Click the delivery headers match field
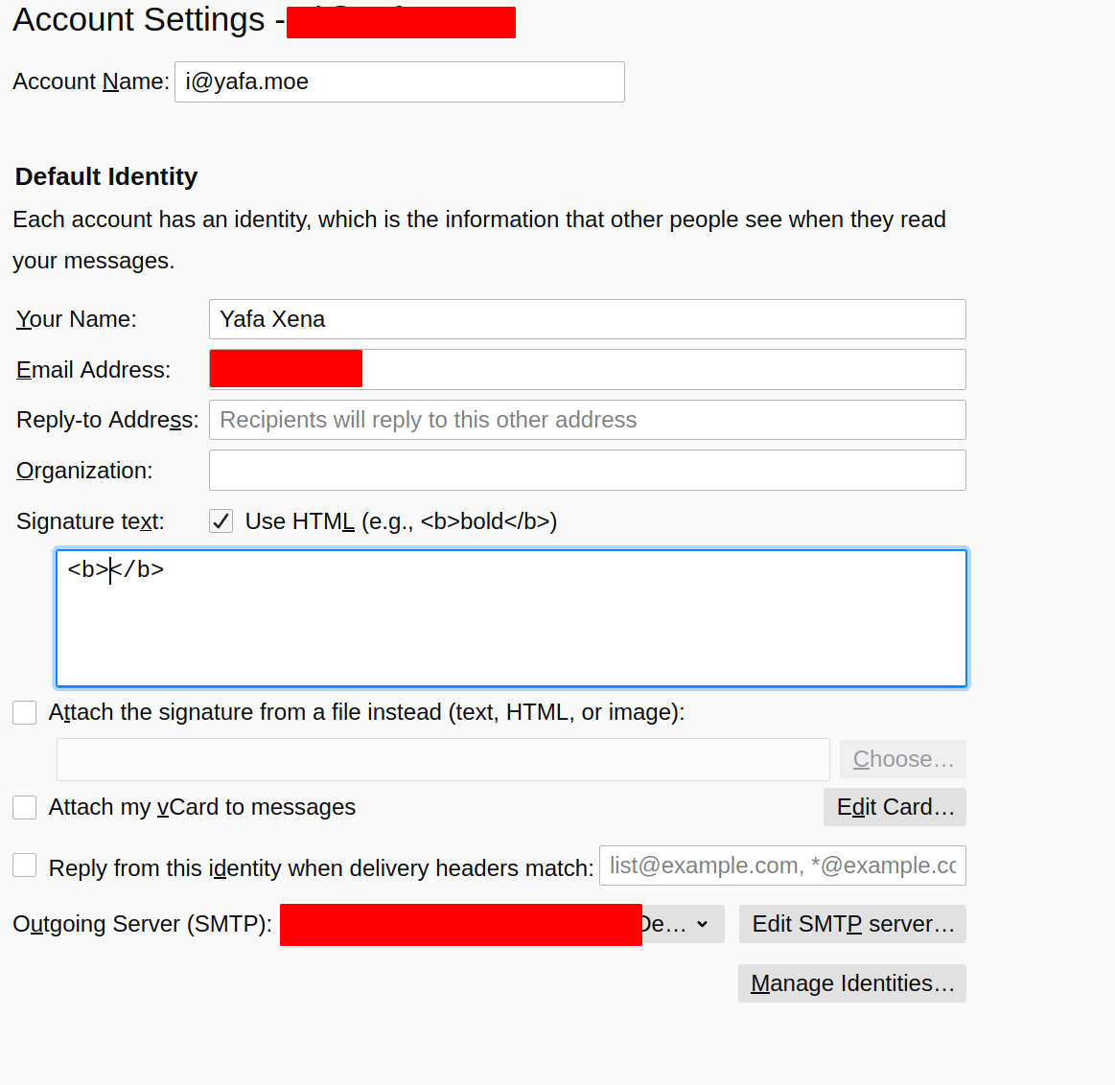 782,866
